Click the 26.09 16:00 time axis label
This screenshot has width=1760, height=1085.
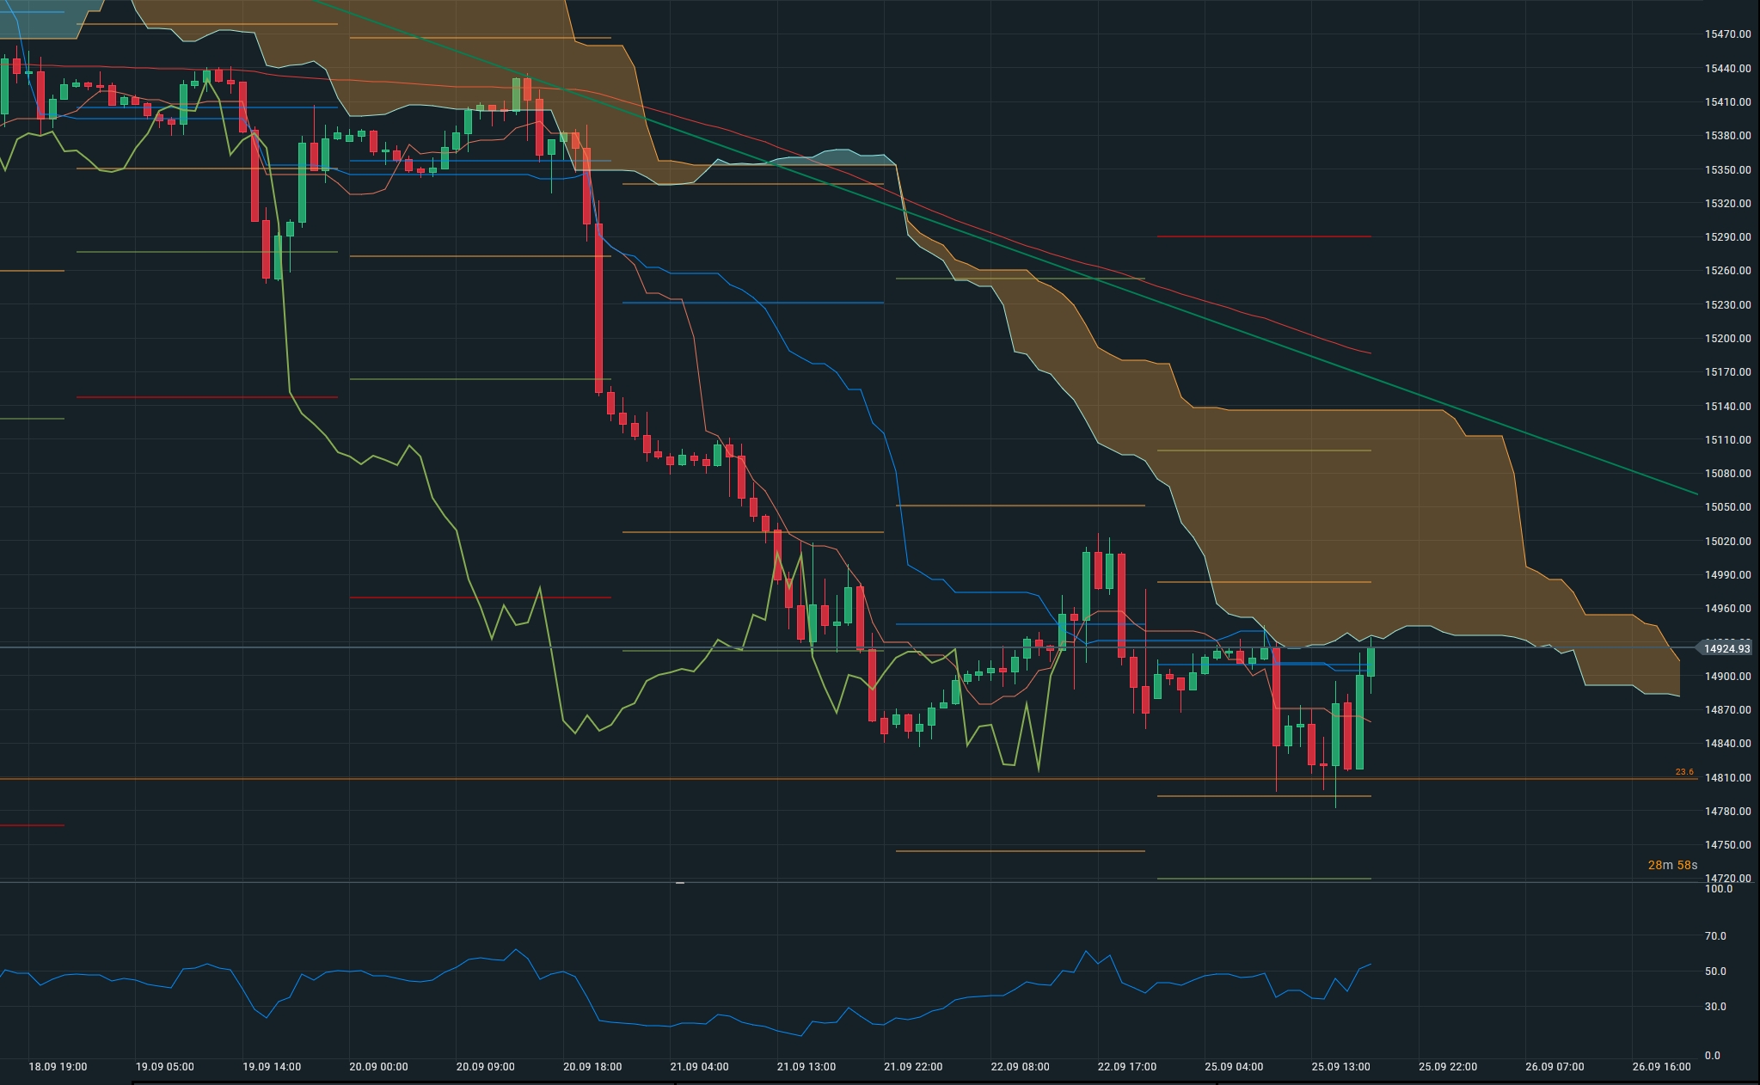pos(1661,1067)
